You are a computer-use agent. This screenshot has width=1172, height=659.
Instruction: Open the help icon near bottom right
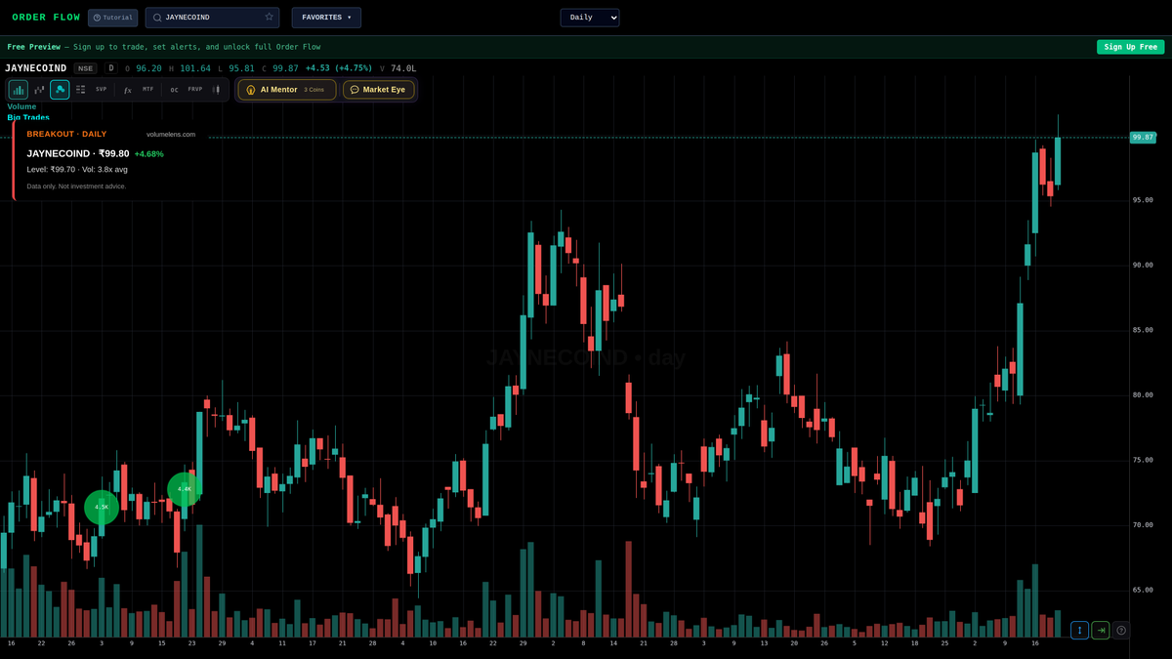(x=1121, y=630)
